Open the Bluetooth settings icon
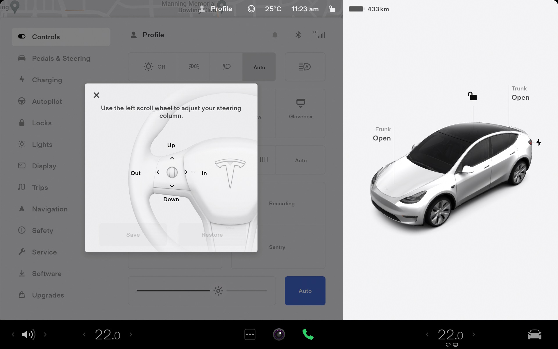Image resolution: width=558 pixels, height=349 pixels. click(x=298, y=35)
